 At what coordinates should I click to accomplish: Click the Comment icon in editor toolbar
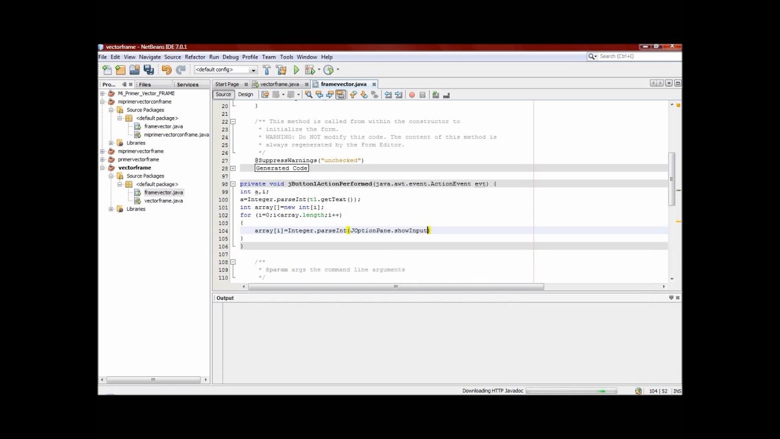pos(436,95)
